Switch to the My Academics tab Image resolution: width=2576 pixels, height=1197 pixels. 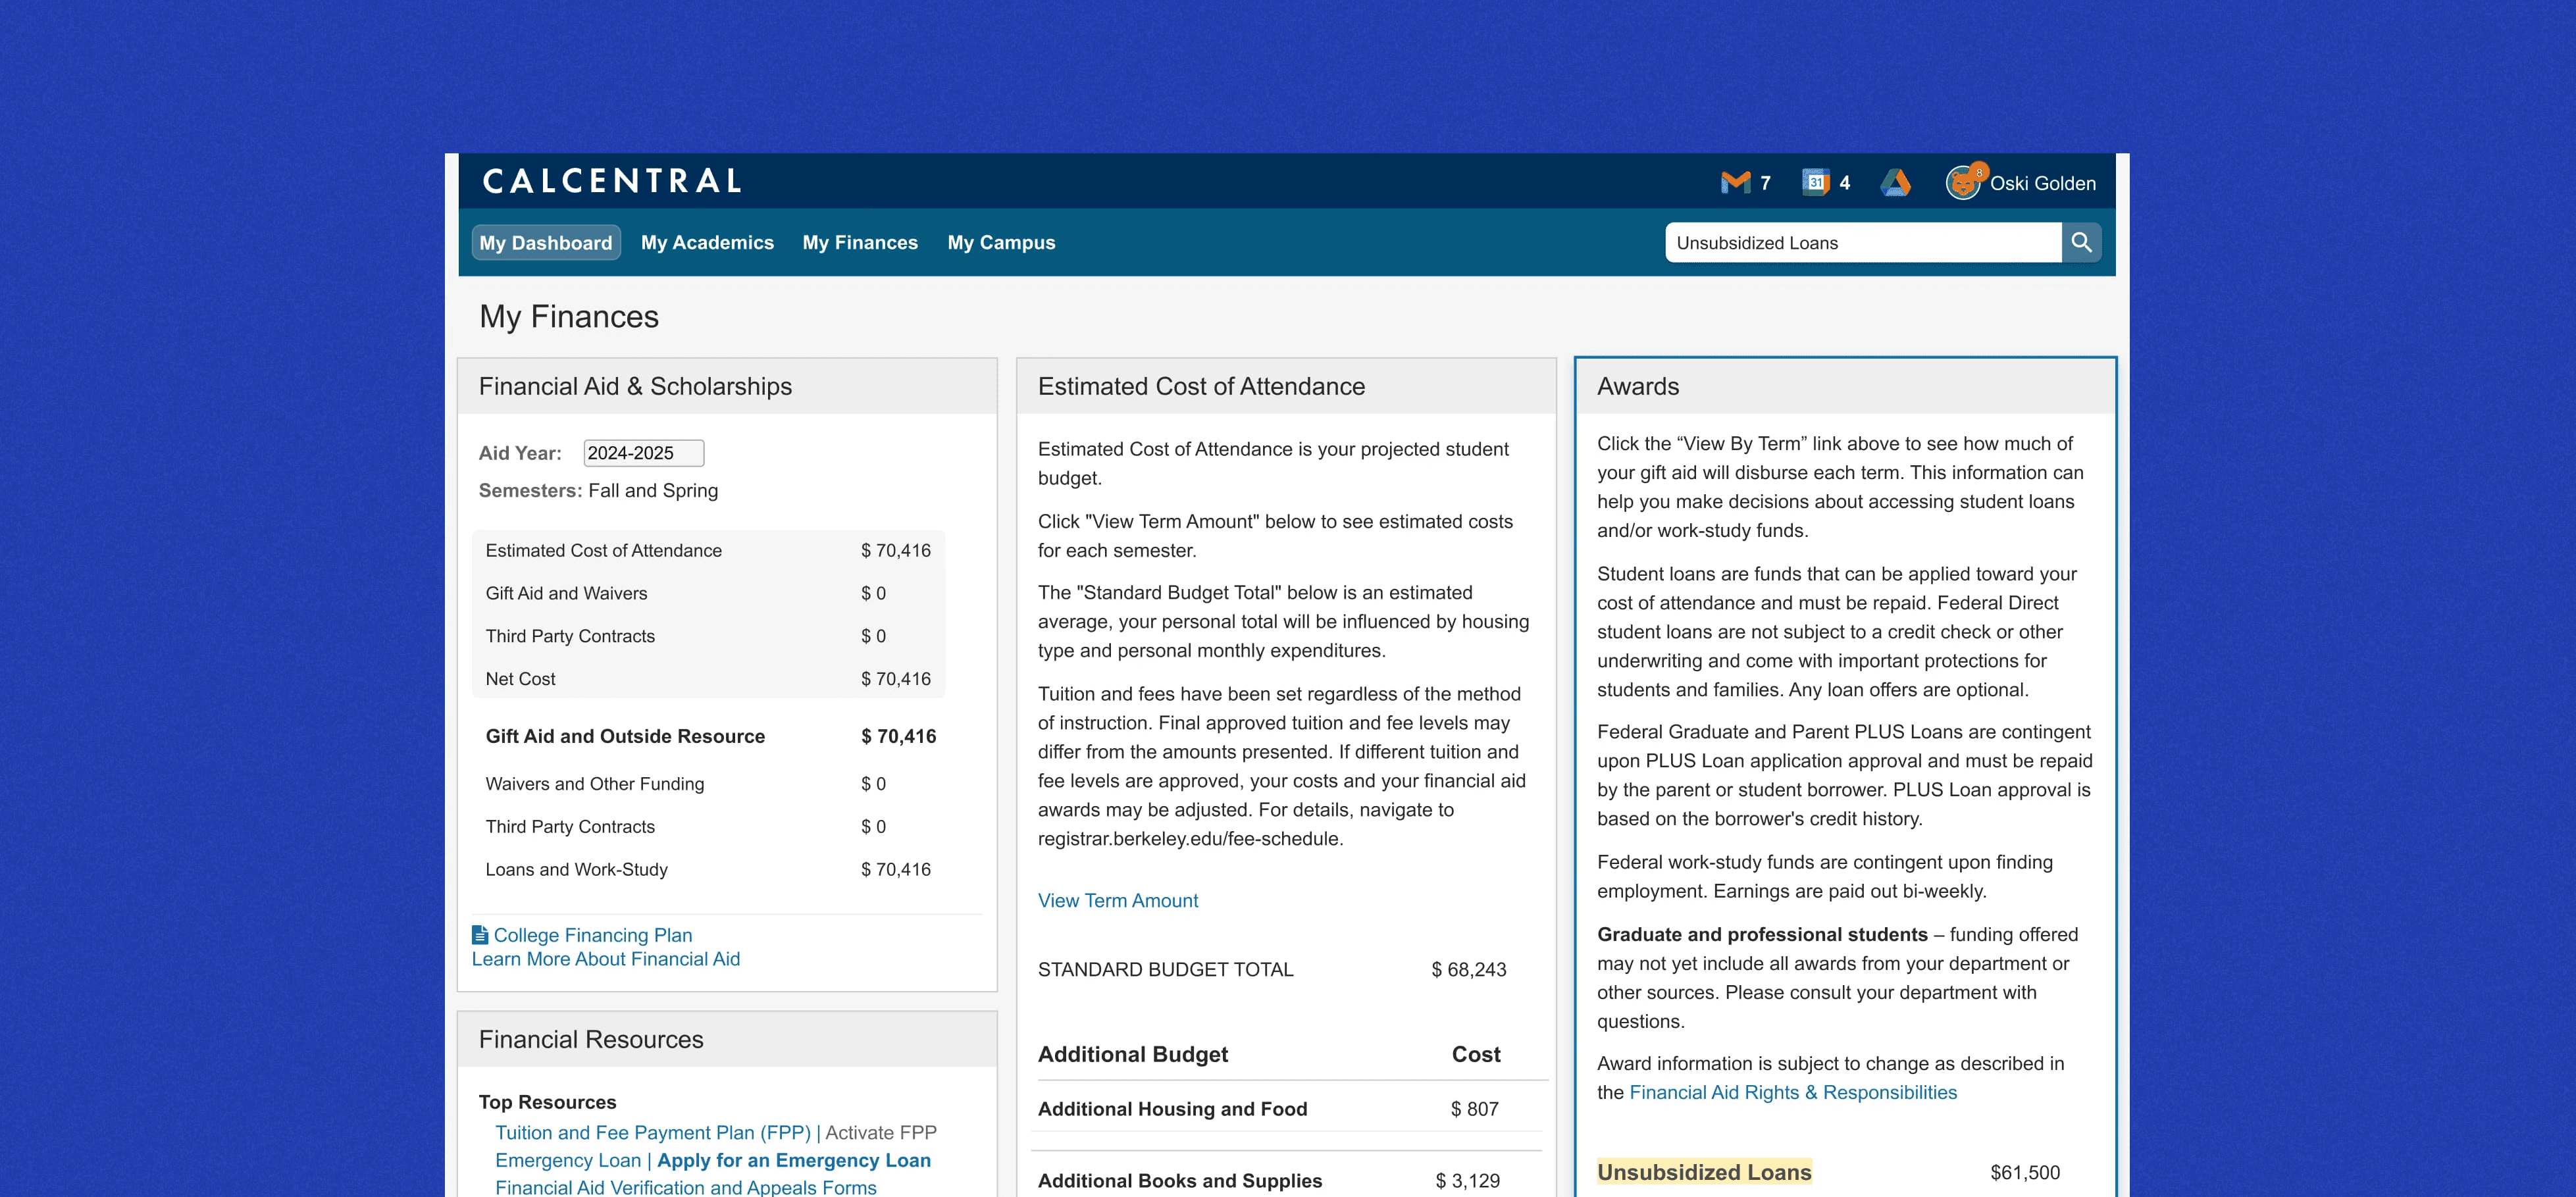tap(707, 242)
